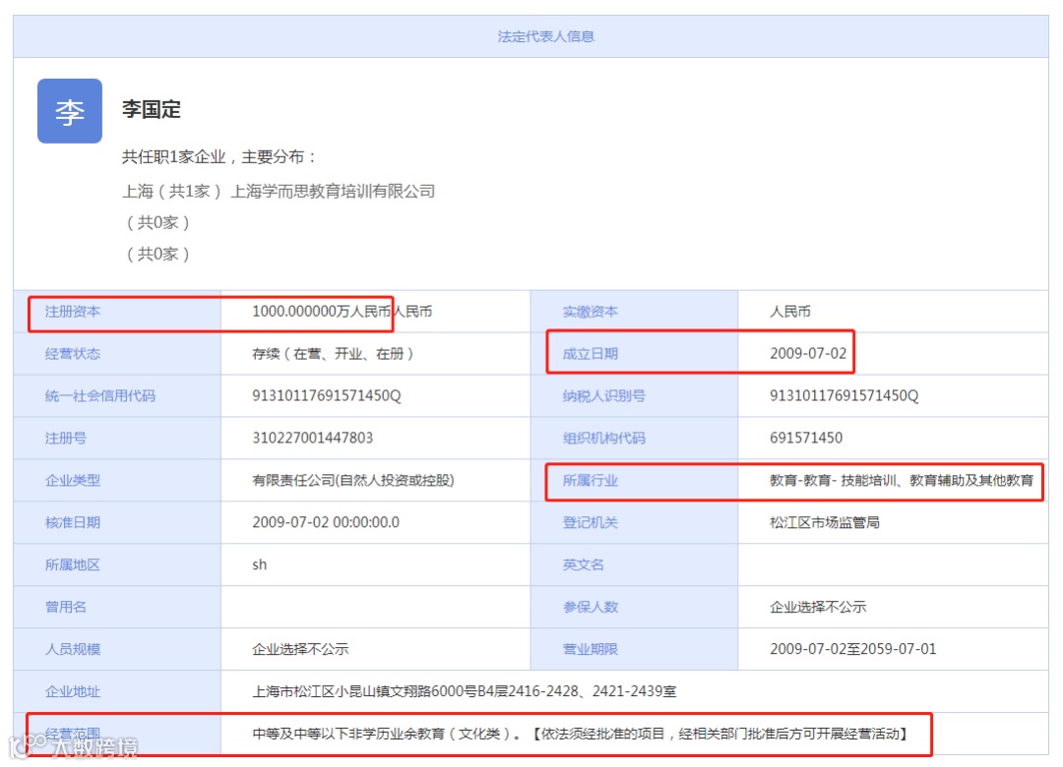This screenshot has width=1063, height=767.
Task: Select the founding date 2009-07-02 value
Action: click(x=808, y=354)
